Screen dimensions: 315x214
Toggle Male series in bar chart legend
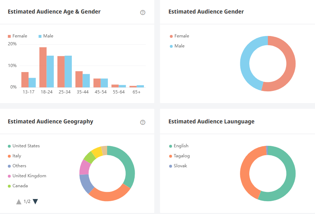[46, 36]
